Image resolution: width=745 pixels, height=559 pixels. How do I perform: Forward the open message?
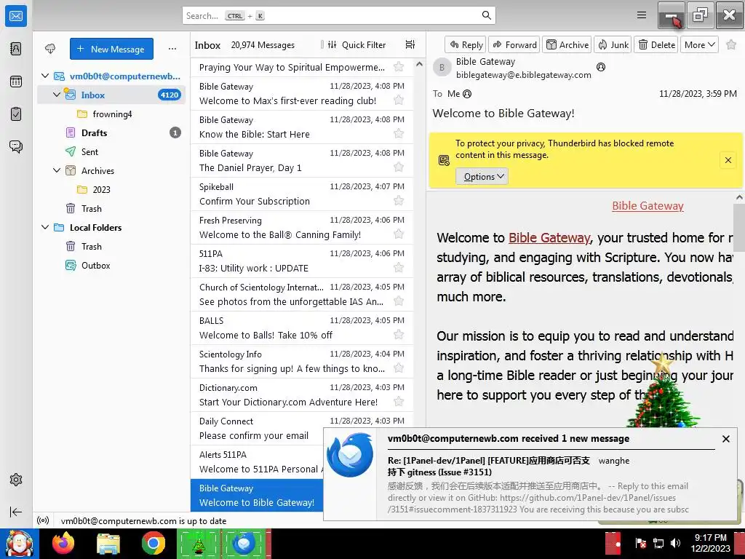pos(514,44)
